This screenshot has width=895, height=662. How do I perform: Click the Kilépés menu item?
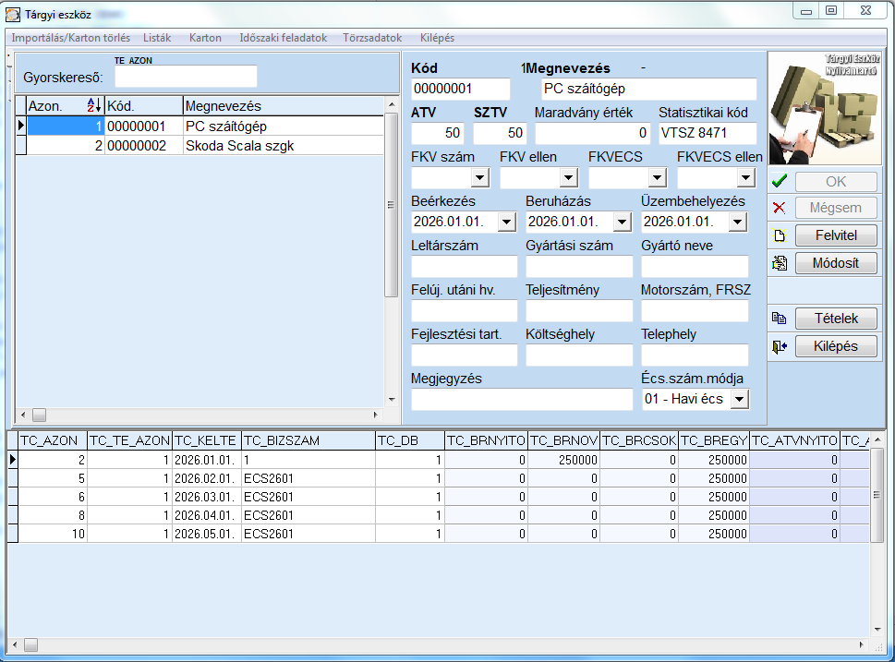tap(437, 38)
